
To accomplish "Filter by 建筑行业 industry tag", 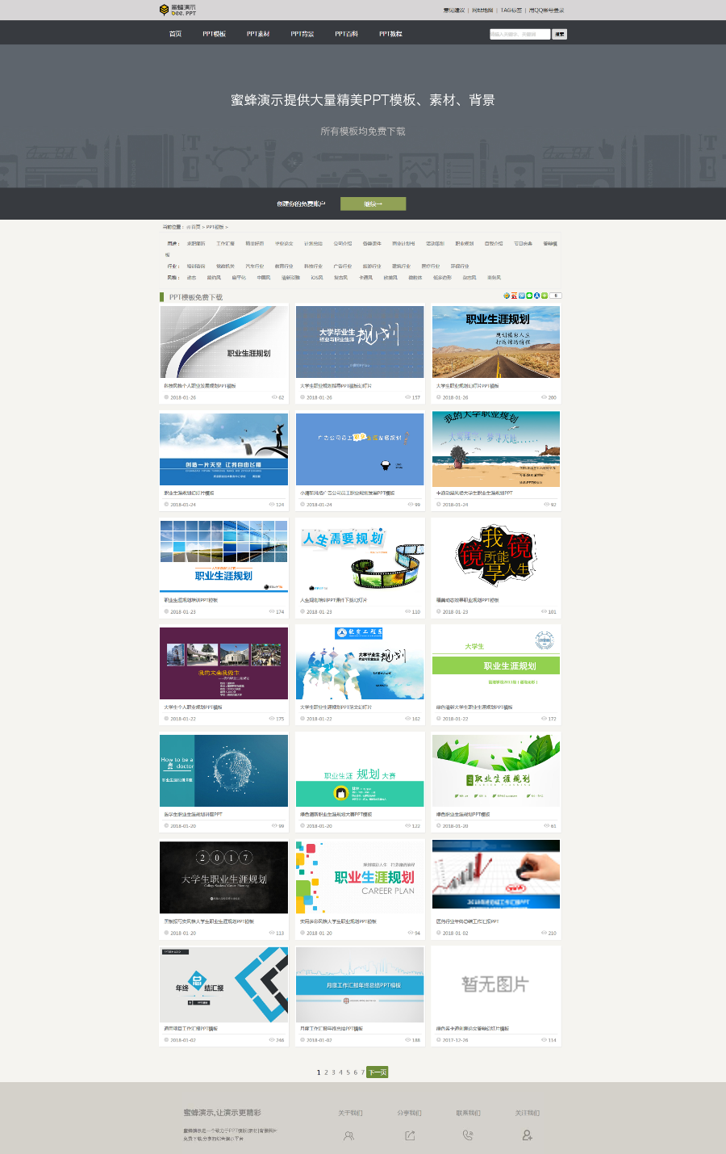I will (402, 266).
